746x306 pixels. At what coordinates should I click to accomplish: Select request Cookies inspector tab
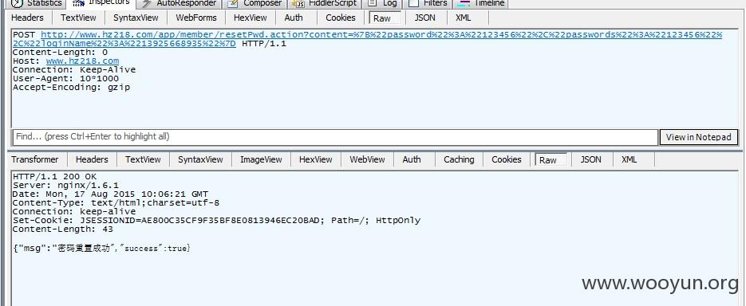[x=340, y=18]
